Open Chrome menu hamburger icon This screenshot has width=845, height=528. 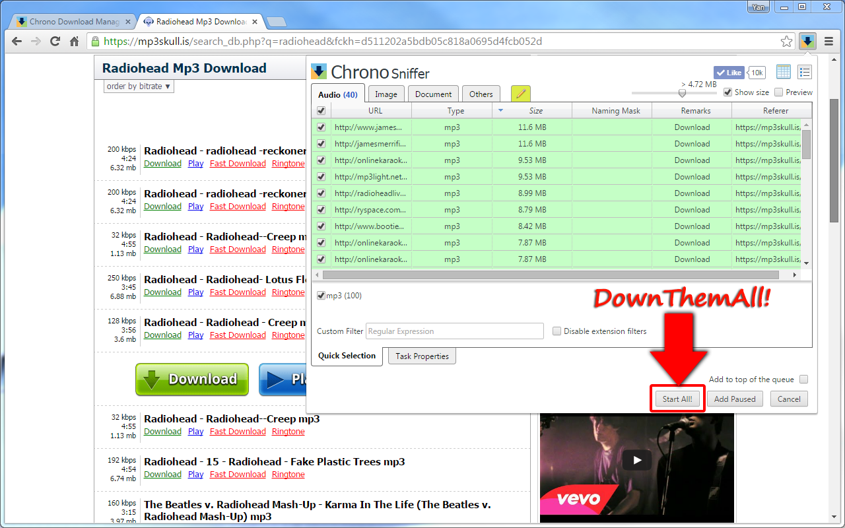(828, 42)
